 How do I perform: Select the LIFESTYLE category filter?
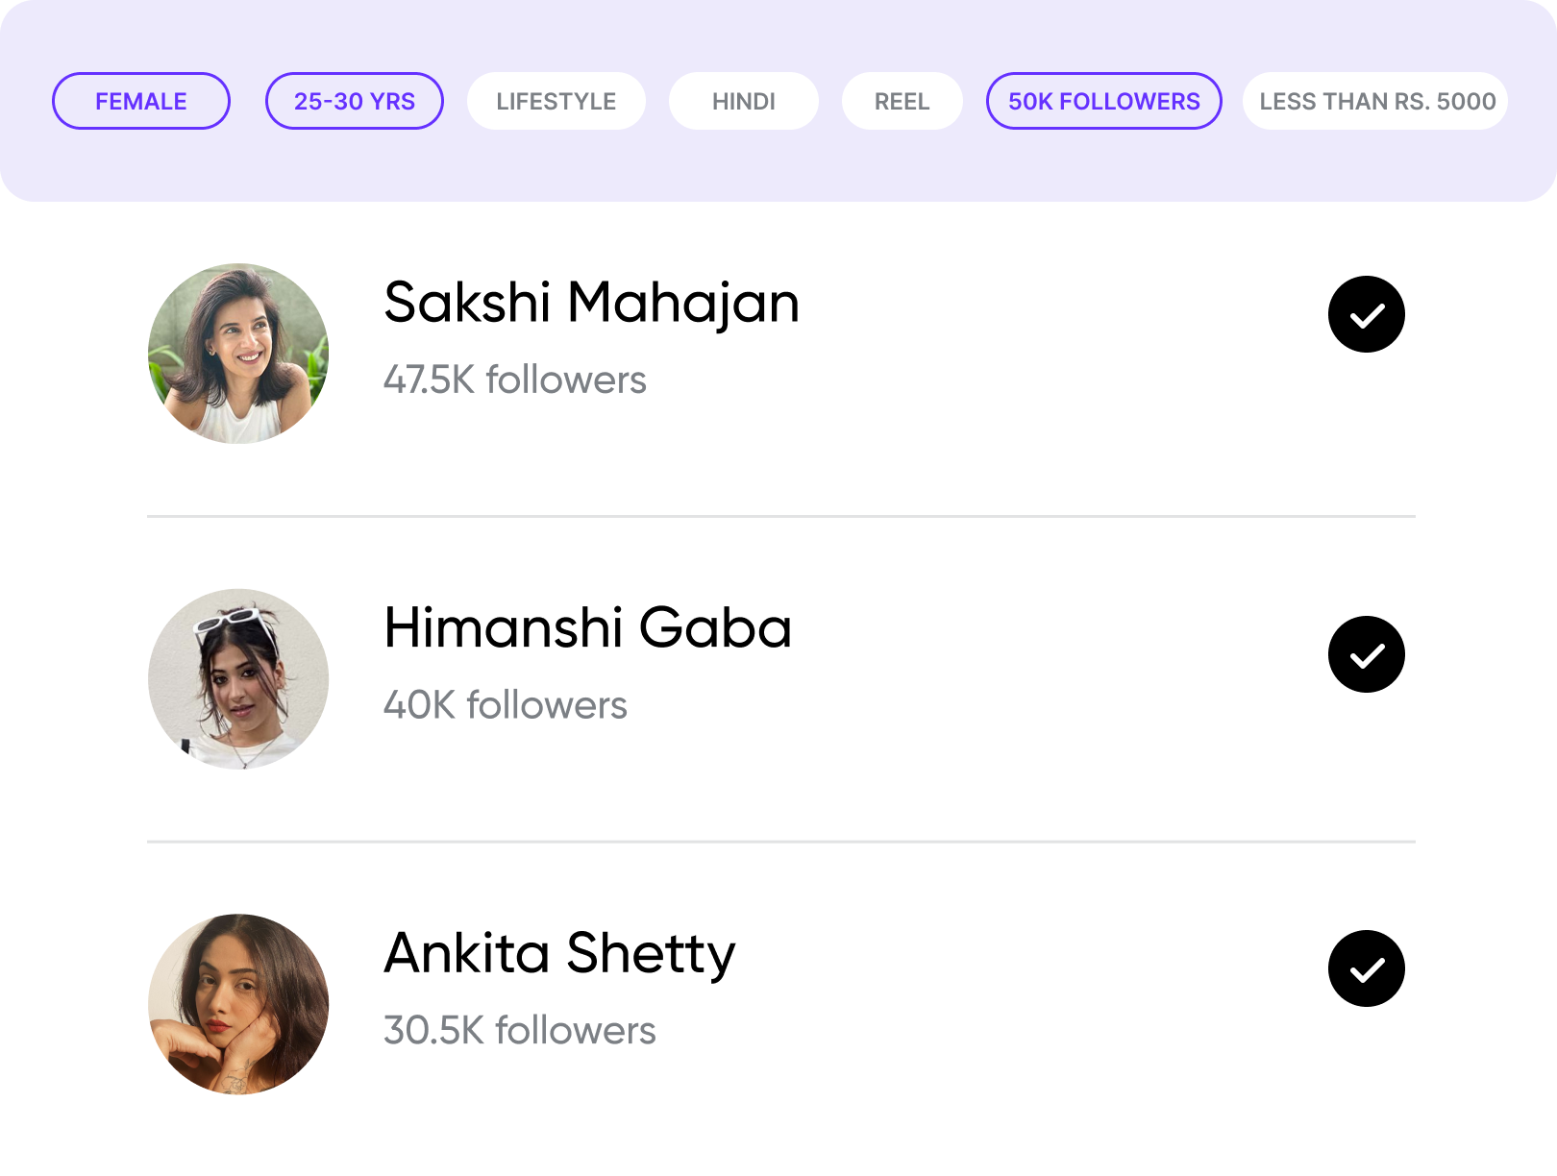click(556, 101)
